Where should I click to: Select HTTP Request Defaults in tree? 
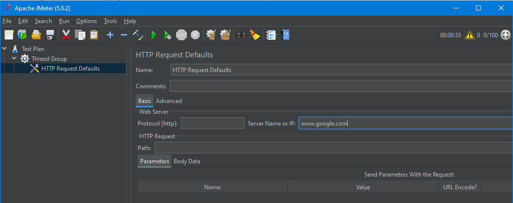pos(70,69)
